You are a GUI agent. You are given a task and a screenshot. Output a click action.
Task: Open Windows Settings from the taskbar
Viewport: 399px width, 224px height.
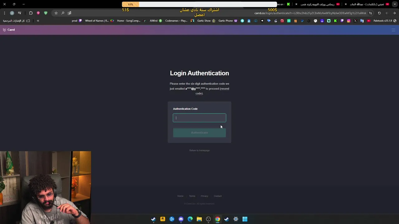click(236, 219)
